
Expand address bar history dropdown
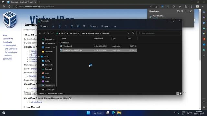[x=128, y=33]
